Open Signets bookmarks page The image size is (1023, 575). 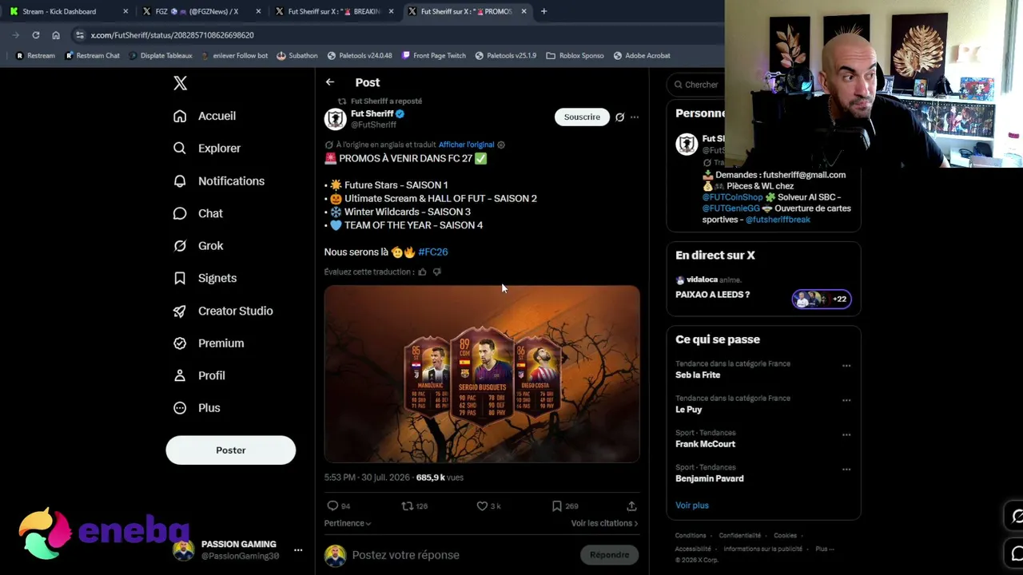point(205,278)
